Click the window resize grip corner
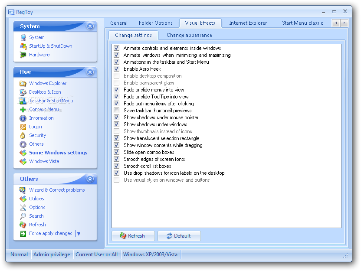 click(345, 255)
